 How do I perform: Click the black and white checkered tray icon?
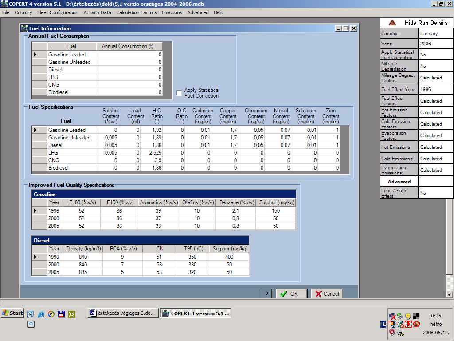coord(416,316)
